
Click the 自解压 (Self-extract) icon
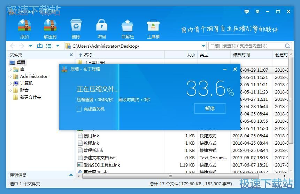click(x=128, y=25)
